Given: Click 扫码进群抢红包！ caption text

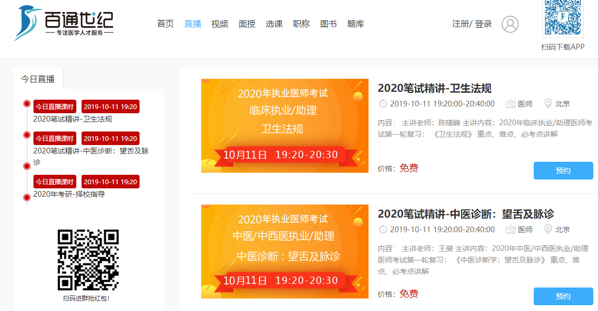Looking at the screenshot, I should coord(87,298).
